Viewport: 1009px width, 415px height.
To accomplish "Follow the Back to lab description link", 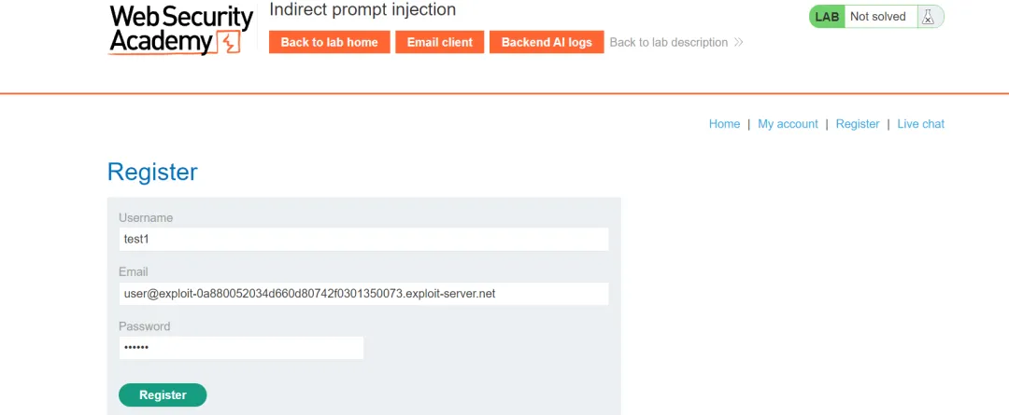I will click(x=668, y=42).
